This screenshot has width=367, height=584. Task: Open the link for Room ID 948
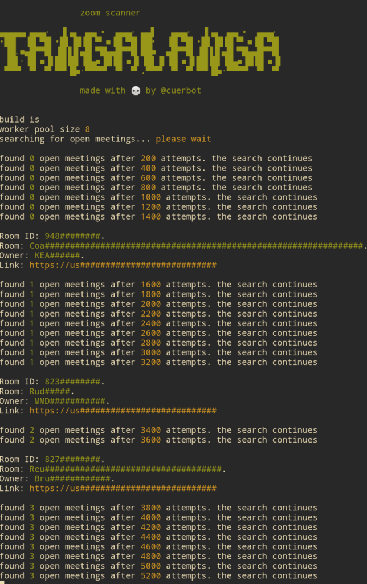tap(123, 265)
